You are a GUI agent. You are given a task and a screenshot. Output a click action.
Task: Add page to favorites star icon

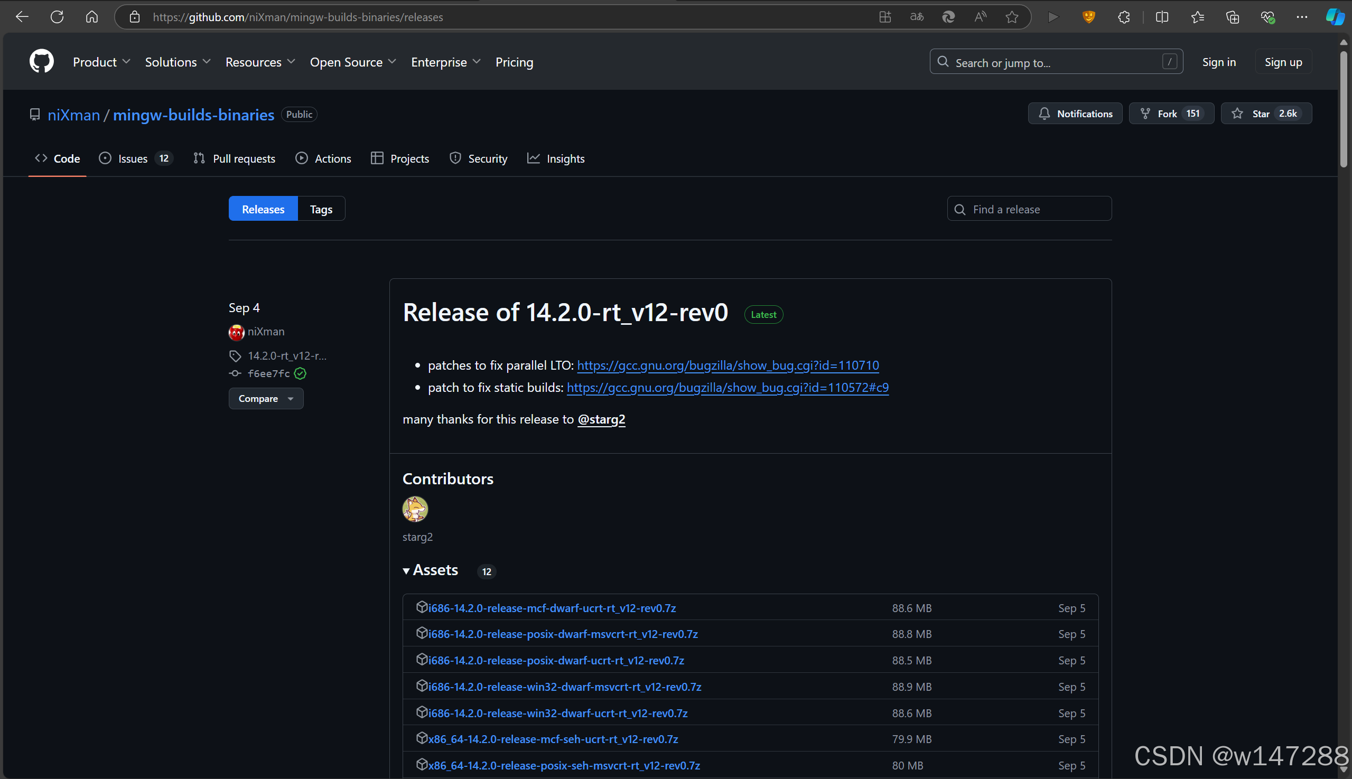click(x=1011, y=17)
